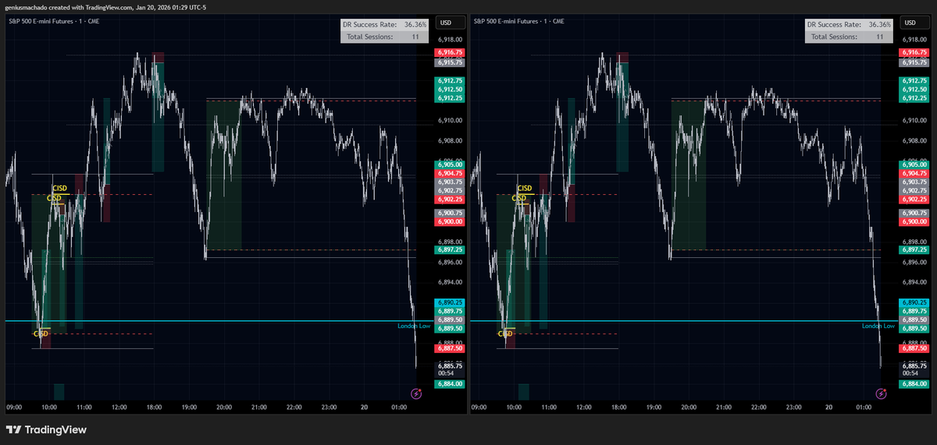Click the London Low line label, left chart
937x445 pixels.
coord(414,327)
